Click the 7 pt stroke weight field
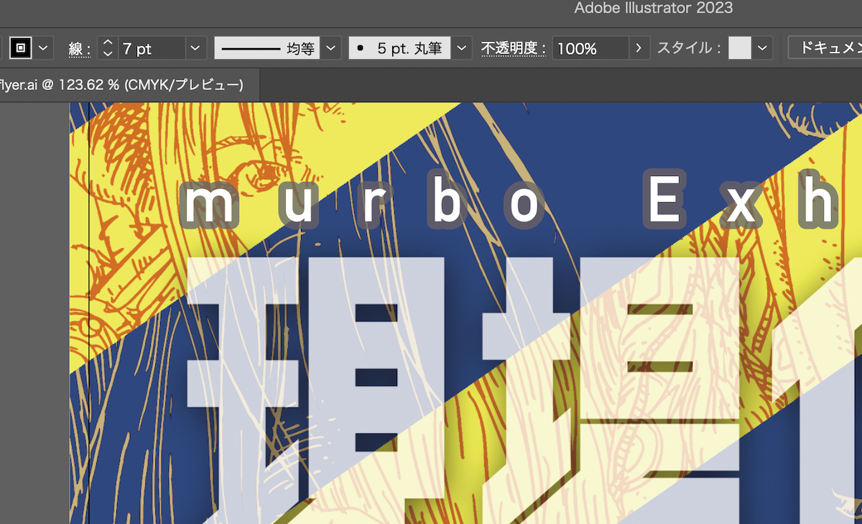 151,48
